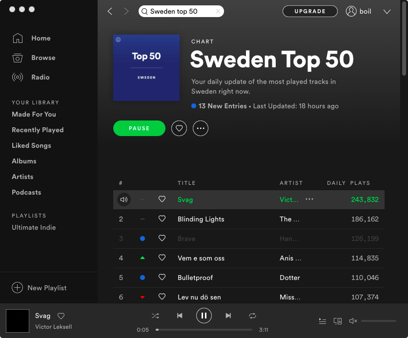Click the volume slider

(379, 321)
